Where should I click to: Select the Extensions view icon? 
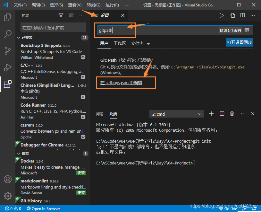pyautogui.click(x=7, y=84)
